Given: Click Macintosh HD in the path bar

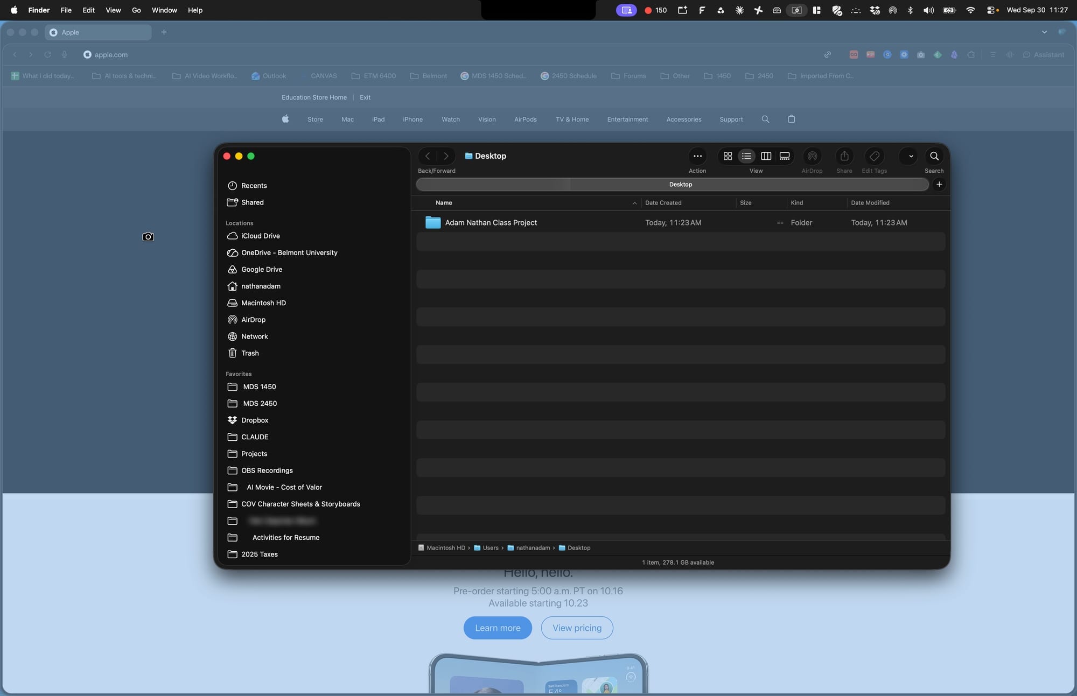Looking at the screenshot, I should coord(442,548).
